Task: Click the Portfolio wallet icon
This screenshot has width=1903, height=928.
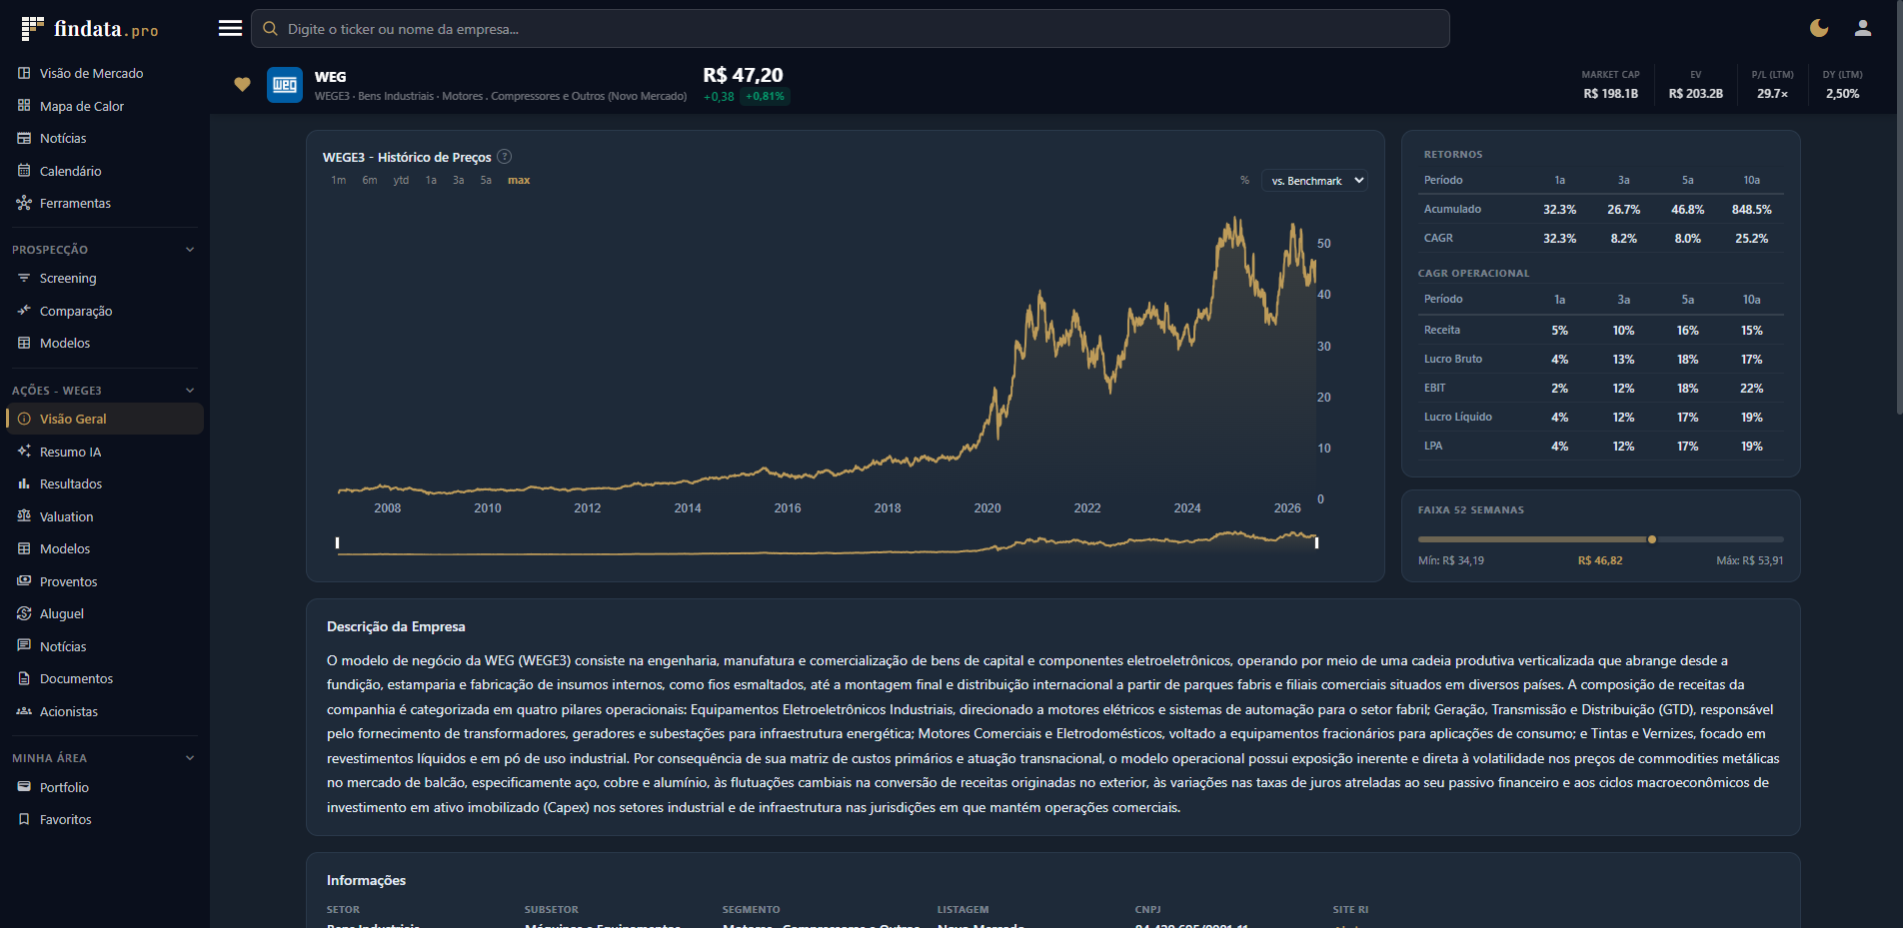Action: click(24, 787)
